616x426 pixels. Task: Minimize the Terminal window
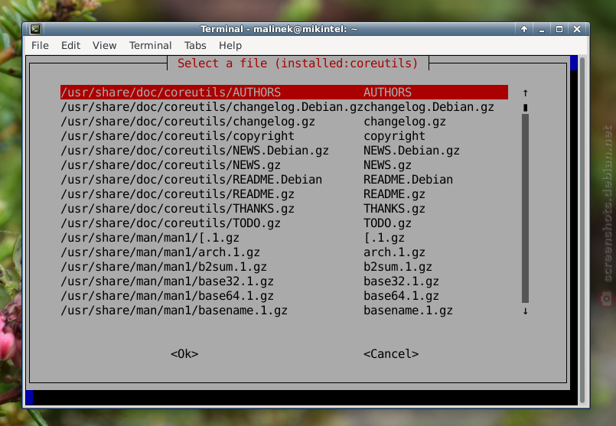(x=542, y=29)
